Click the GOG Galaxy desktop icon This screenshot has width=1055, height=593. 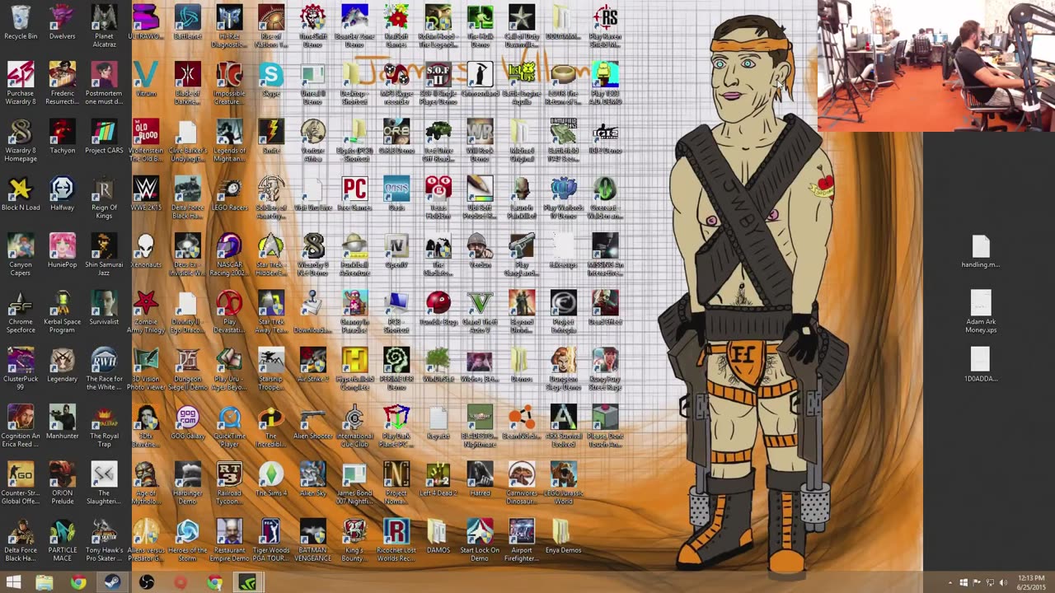(x=188, y=421)
